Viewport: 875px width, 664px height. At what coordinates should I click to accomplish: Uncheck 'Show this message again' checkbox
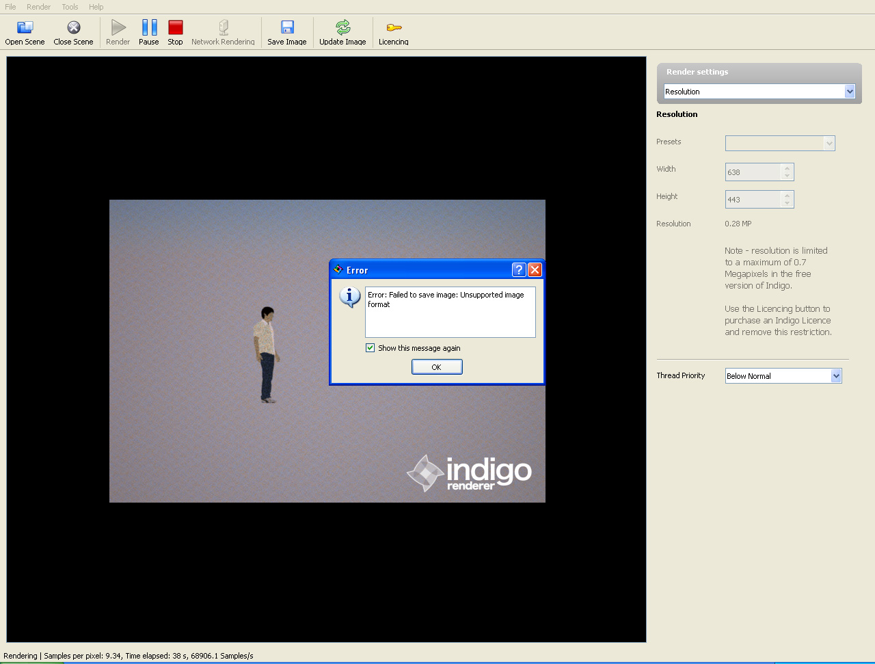371,348
